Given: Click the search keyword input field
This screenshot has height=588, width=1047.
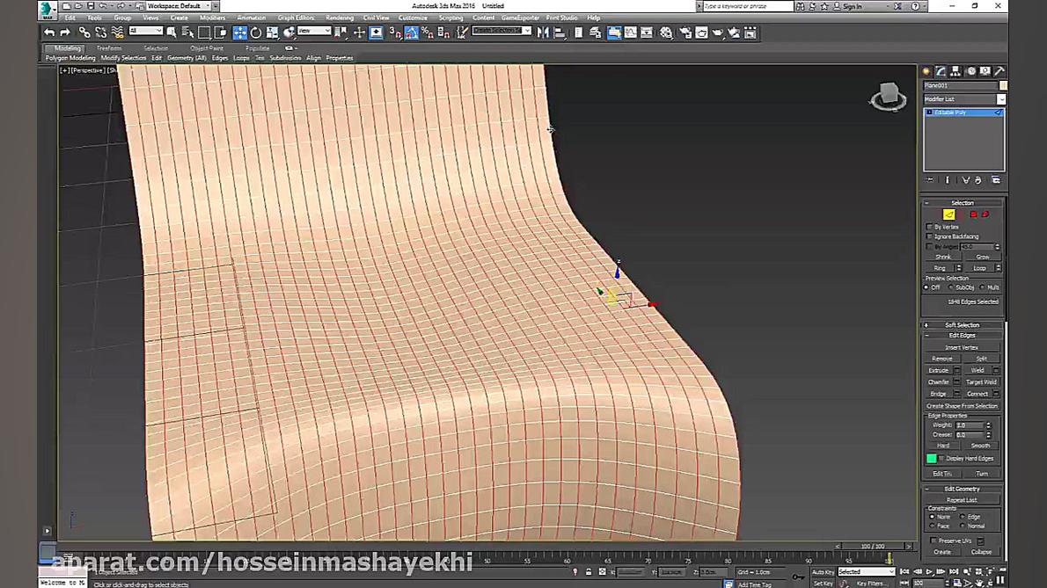Looking at the screenshot, I should pyautogui.click(x=747, y=6).
